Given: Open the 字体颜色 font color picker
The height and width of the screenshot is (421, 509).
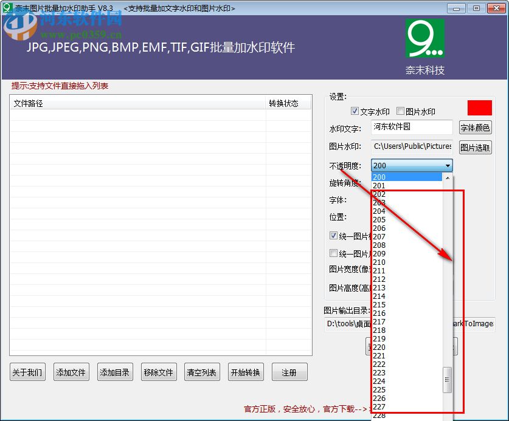Looking at the screenshot, I should (475, 127).
